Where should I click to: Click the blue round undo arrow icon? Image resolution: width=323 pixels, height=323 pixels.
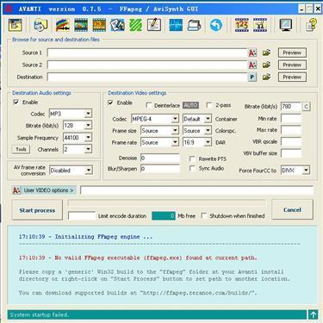[216, 25]
